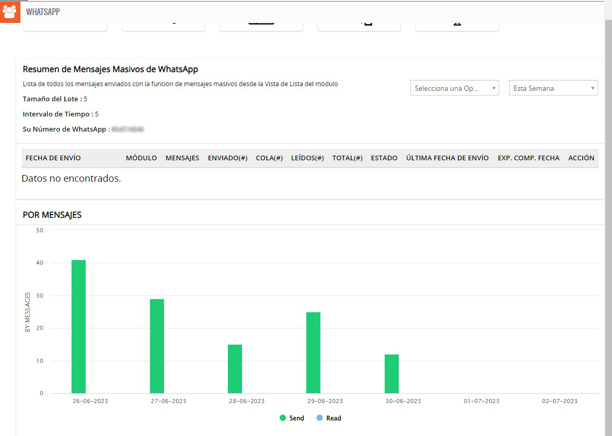The height and width of the screenshot is (436, 612).
Task: Click the 'Lista de todos los mensajes enviados' description
Action: [x=180, y=84]
